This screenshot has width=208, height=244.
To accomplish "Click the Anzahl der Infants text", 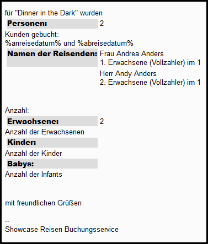I will tap(34, 175).
